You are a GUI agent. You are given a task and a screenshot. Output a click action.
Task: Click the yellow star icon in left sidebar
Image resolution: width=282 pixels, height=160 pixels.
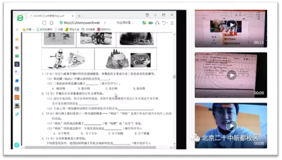point(17,39)
